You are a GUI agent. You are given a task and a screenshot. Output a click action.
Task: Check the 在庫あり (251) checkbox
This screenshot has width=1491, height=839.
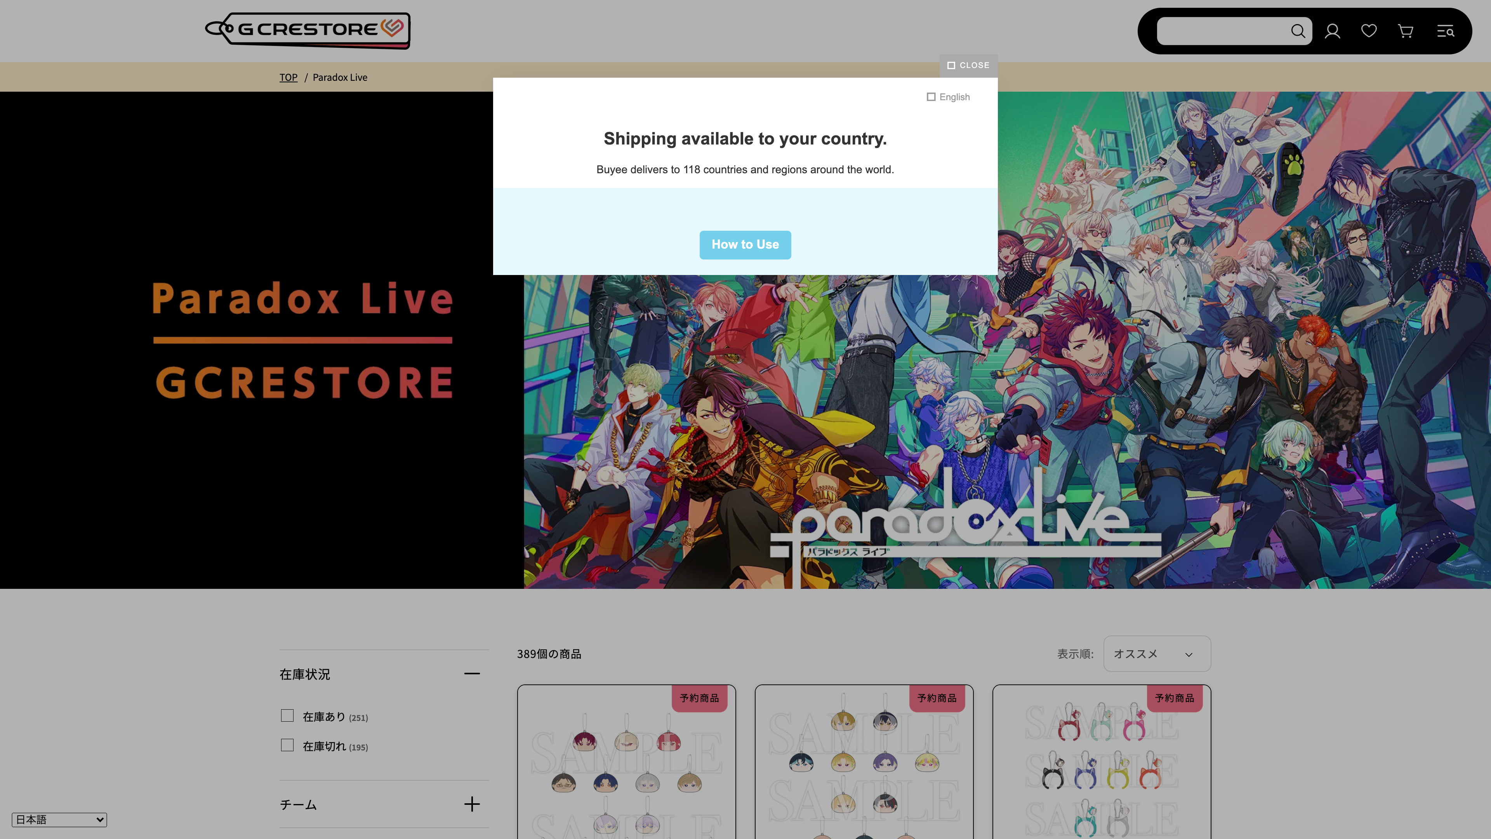287,715
